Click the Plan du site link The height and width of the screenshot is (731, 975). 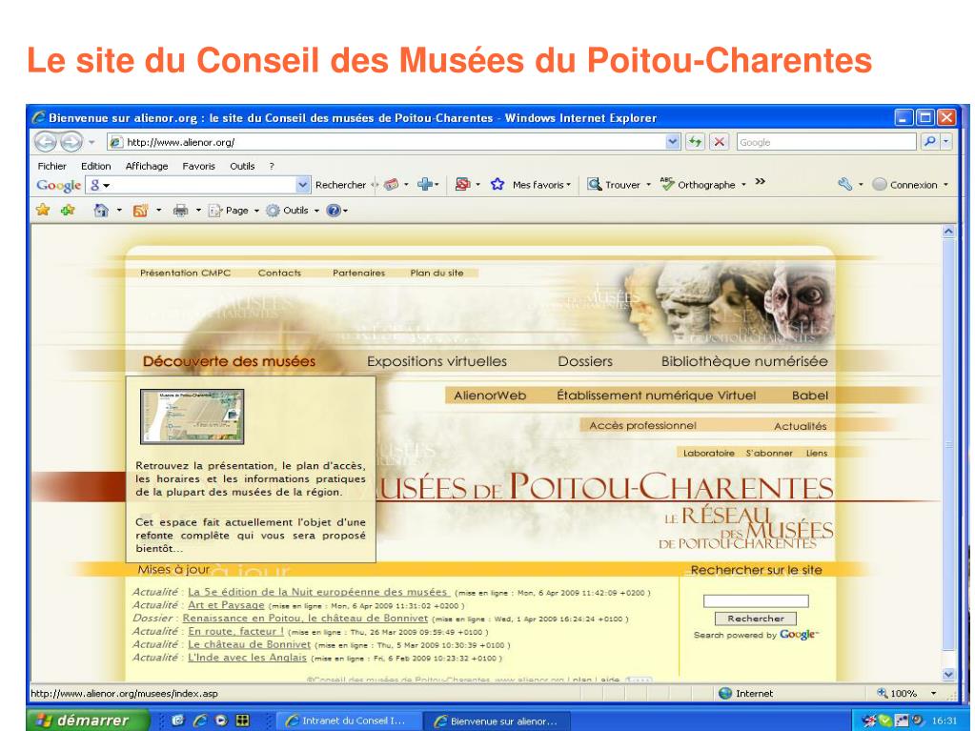[x=437, y=273]
